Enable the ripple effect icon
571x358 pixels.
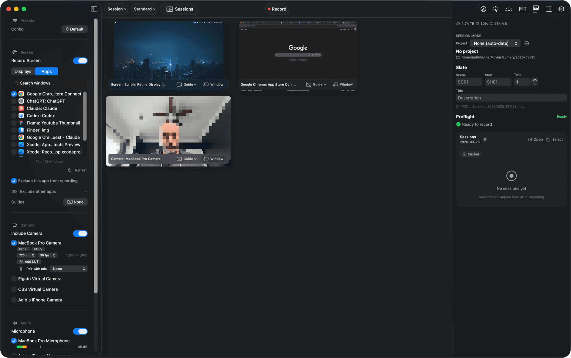click(509, 9)
